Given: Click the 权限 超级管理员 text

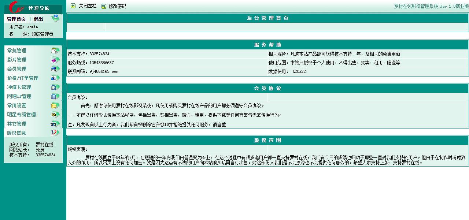Looking at the screenshot, I should click(x=31, y=34).
